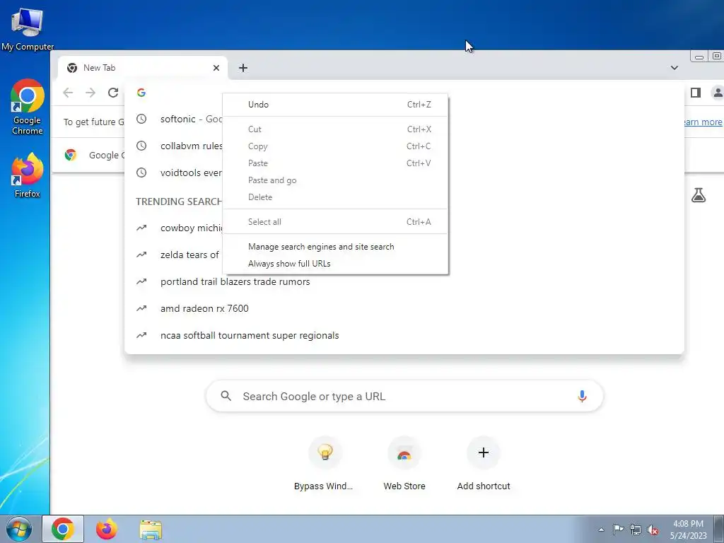Open Chrome Labs flask icon

pyautogui.click(x=698, y=195)
